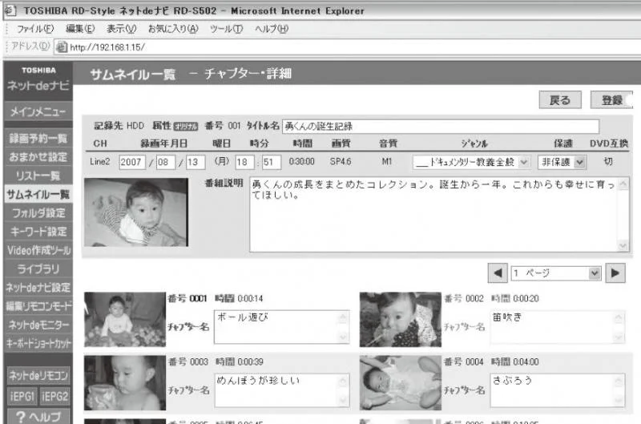Click the hour field 18
Image resolution: width=641 pixels, height=424 pixels.
[245, 162]
